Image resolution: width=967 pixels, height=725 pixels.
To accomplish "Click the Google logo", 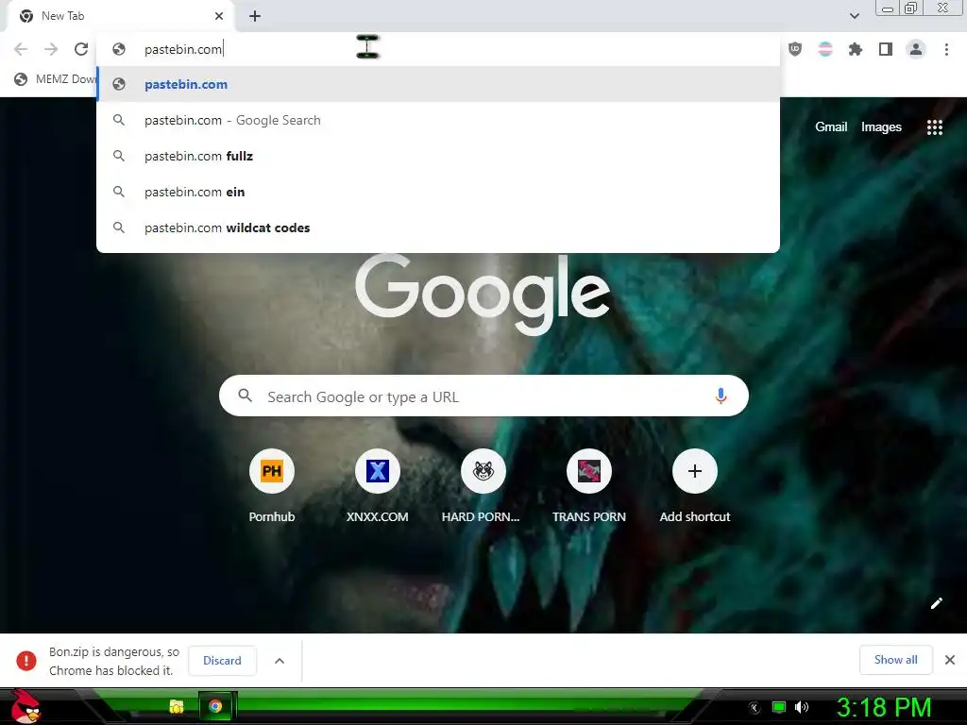I will point(483,295).
